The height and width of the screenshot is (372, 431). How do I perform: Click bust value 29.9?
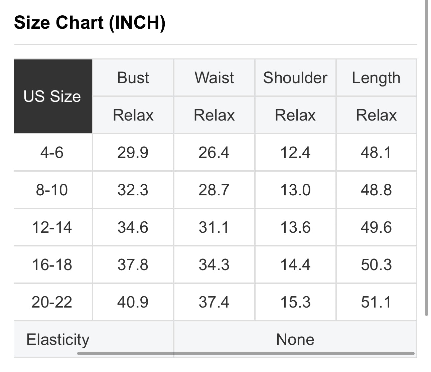click(x=133, y=153)
